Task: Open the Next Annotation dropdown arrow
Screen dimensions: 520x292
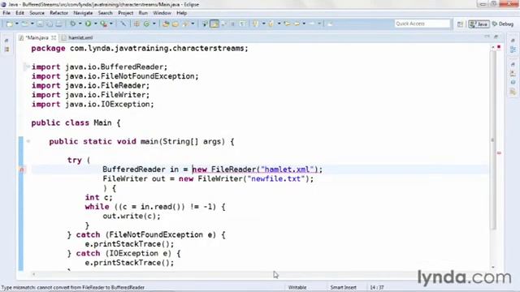Action: (x=263, y=24)
